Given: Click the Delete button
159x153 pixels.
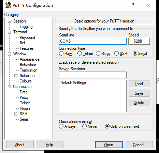Looking at the screenshot, I should click(x=139, y=103).
